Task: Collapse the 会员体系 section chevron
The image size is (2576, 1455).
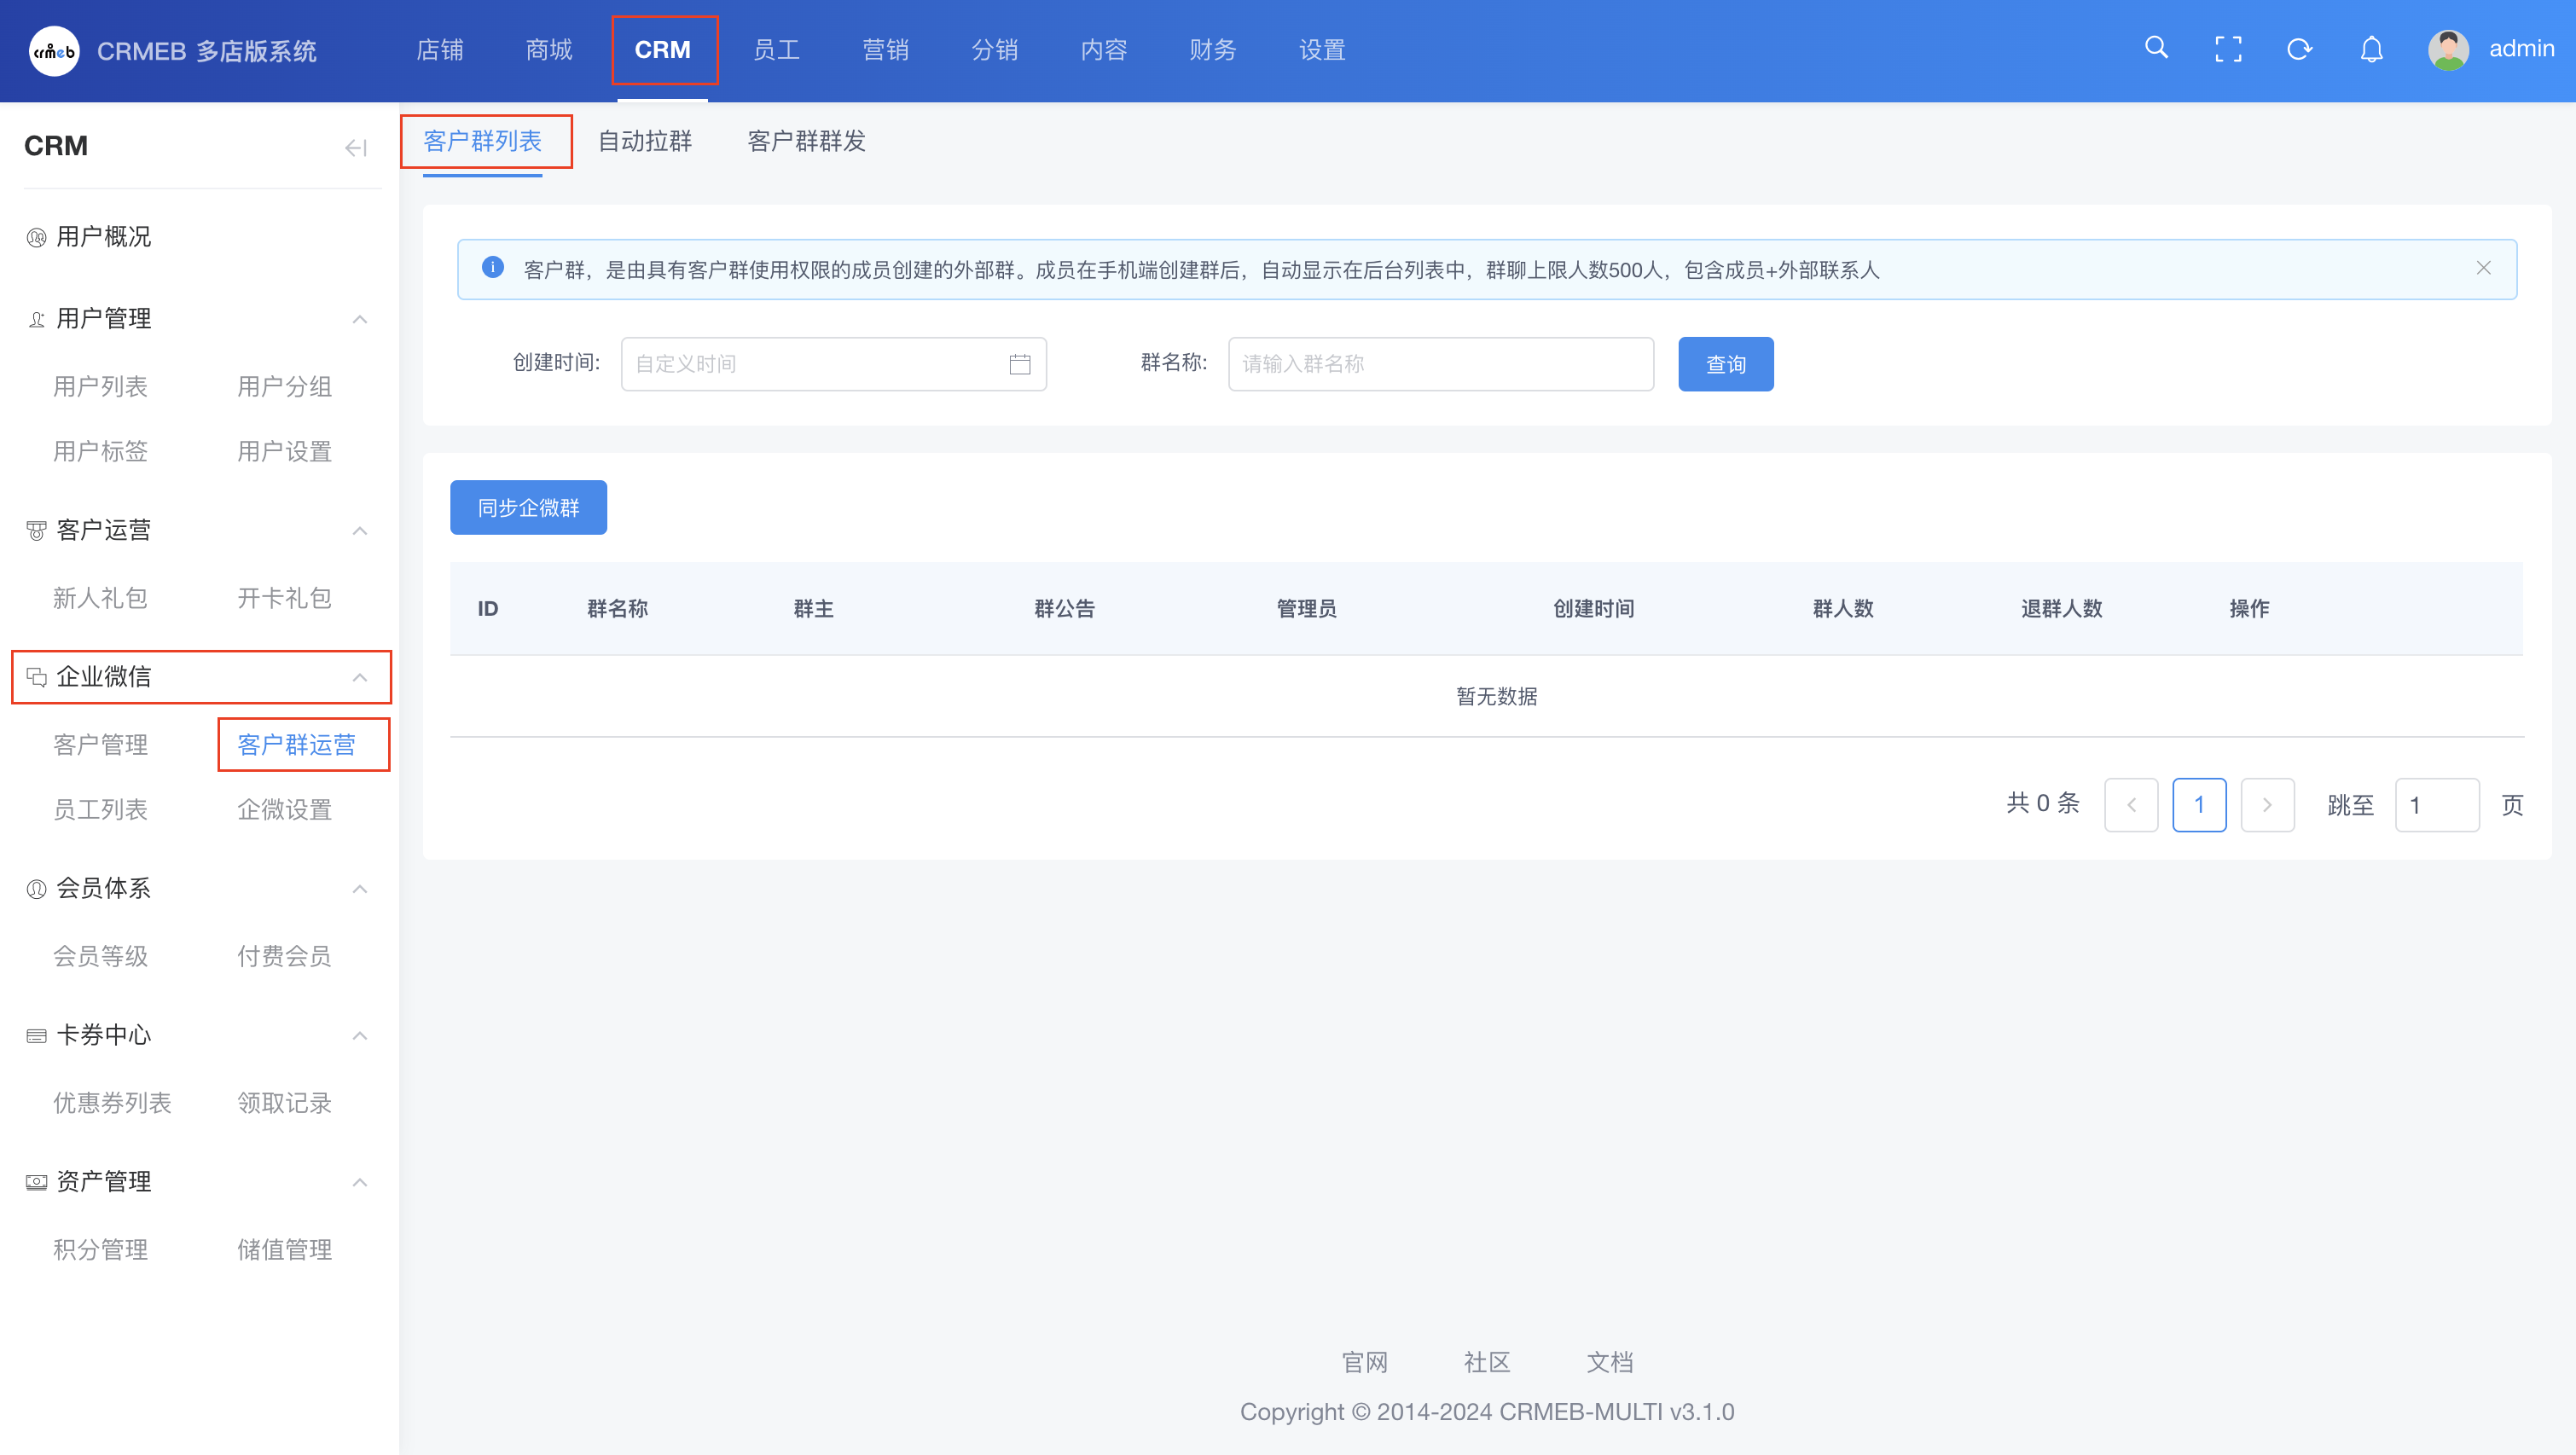Action: 360,888
